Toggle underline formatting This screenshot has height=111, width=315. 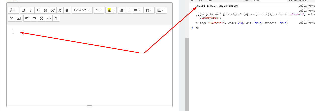click(x=38, y=10)
